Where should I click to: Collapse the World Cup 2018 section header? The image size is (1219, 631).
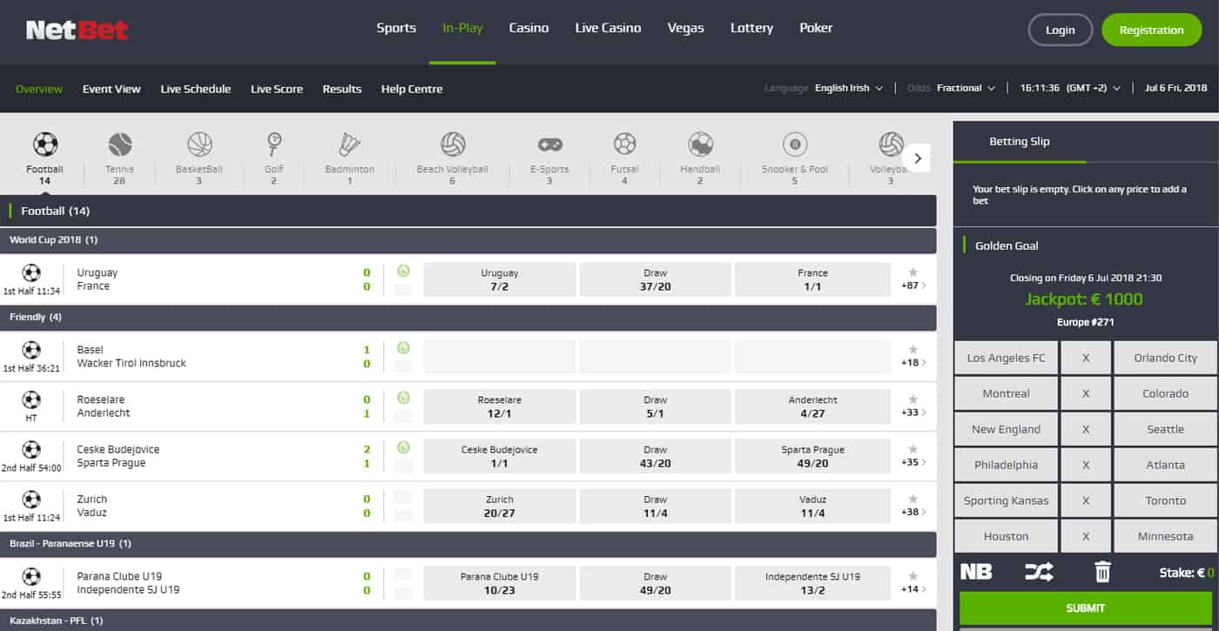[x=468, y=239]
